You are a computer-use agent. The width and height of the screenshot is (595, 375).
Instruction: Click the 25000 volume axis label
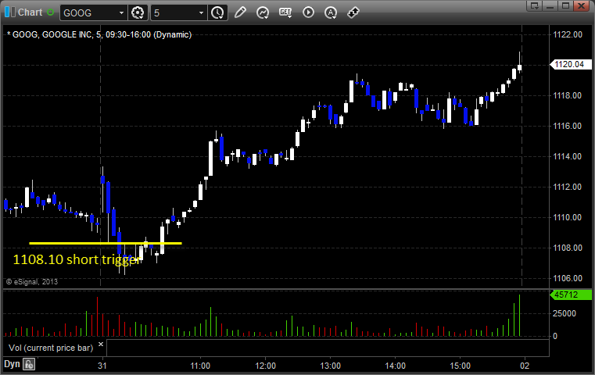tap(565, 313)
